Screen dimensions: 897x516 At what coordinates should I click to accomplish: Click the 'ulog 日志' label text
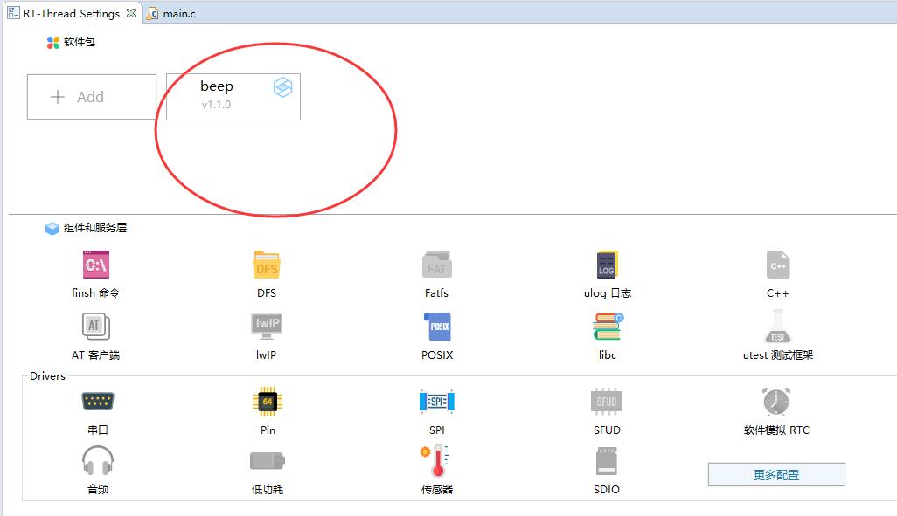(x=608, y=293)
